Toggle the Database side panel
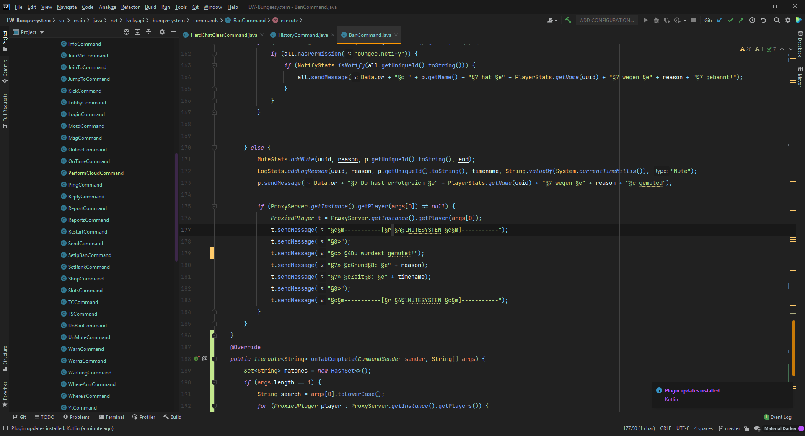Image resolution: width=805 pixels, height=436 pixels. [x=800, y=44]
